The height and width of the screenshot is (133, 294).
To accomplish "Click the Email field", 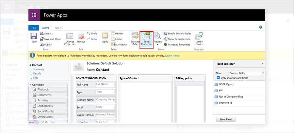I will click(105, 107).
